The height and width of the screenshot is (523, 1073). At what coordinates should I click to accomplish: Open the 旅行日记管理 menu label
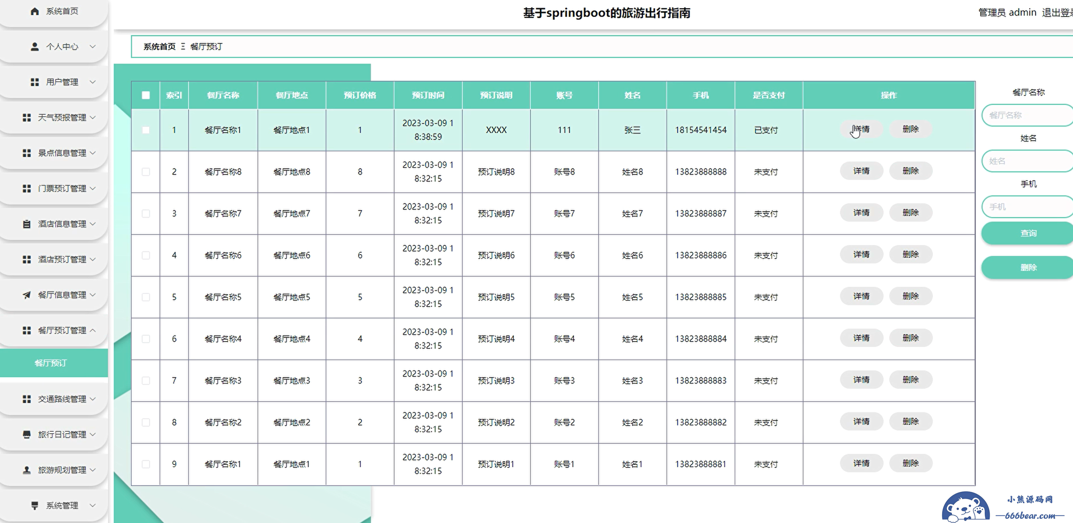click(x=62, y=434)
